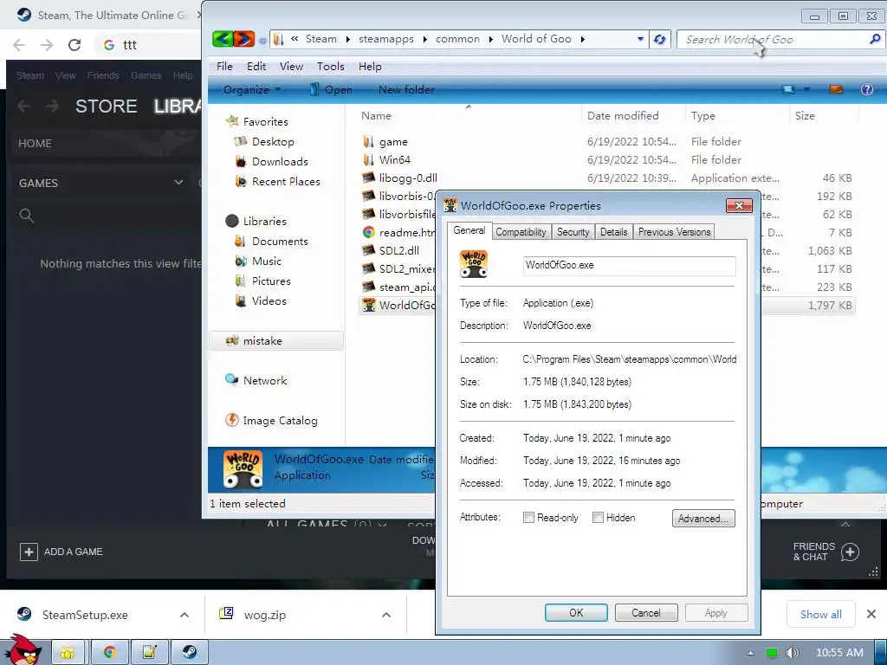This screenshot has width=887, height=665.
Task: Click the Explorer help question mark icon
Action: coord(866,89)
